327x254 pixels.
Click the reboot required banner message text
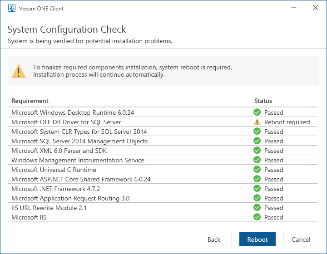click(x=133, y=71)
